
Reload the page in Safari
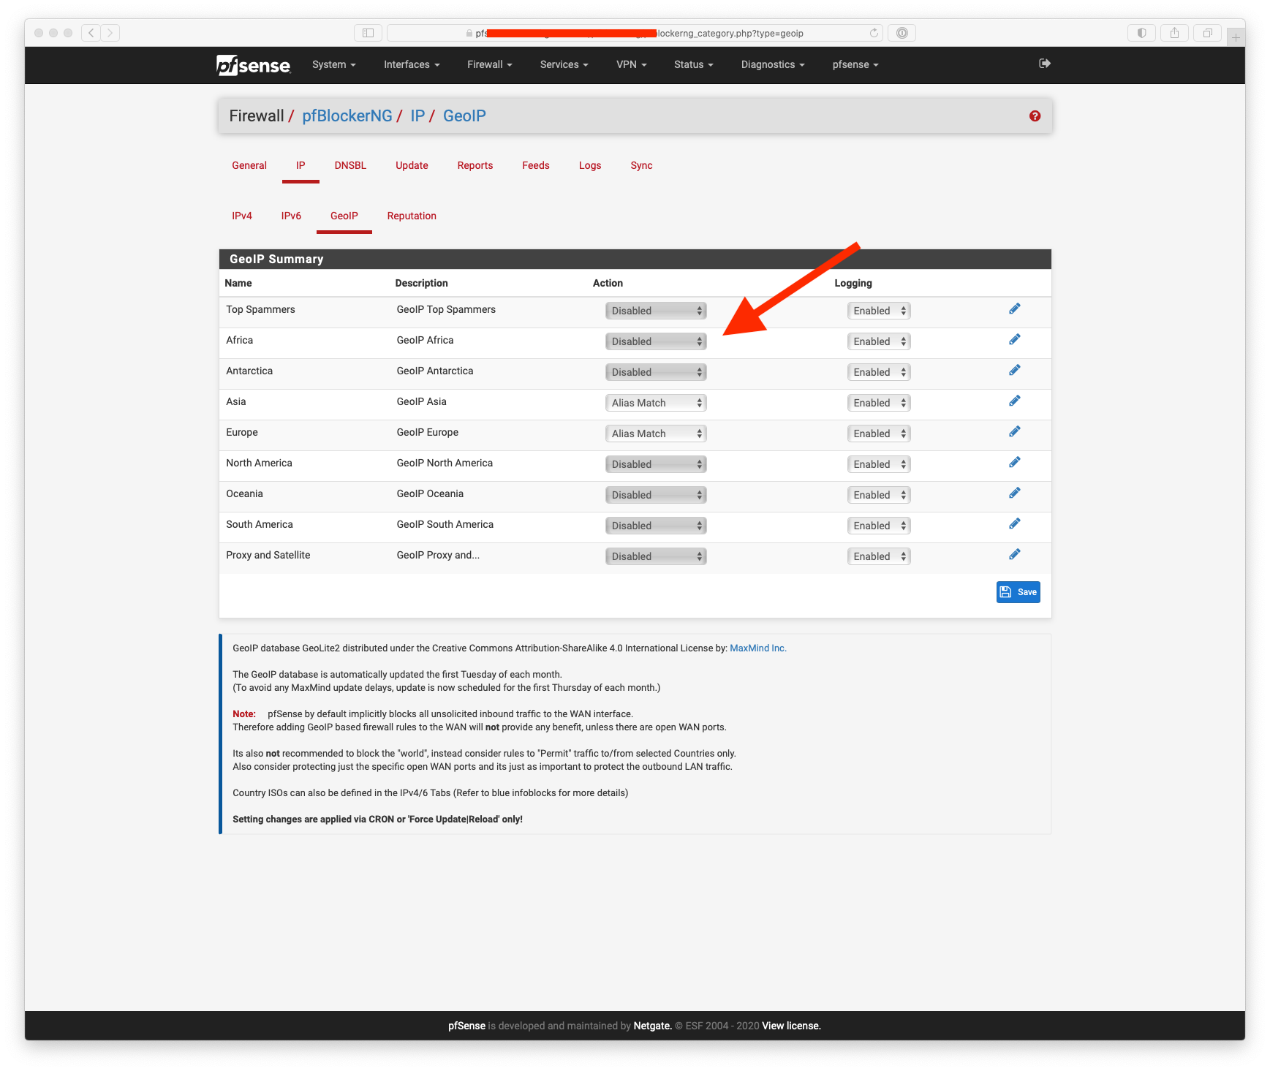click(874, 33)
